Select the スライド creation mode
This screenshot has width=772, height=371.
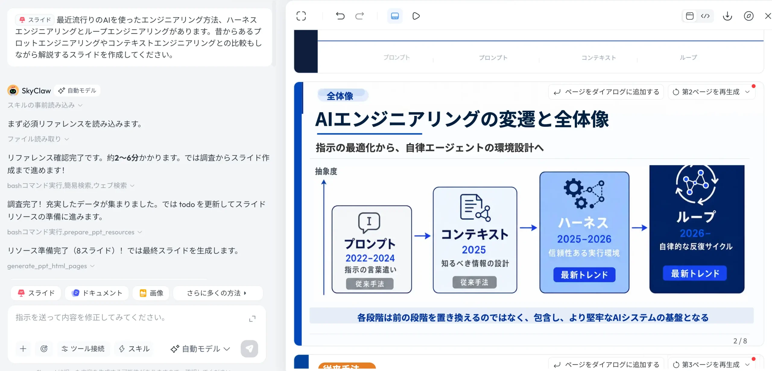pos(36,293)
